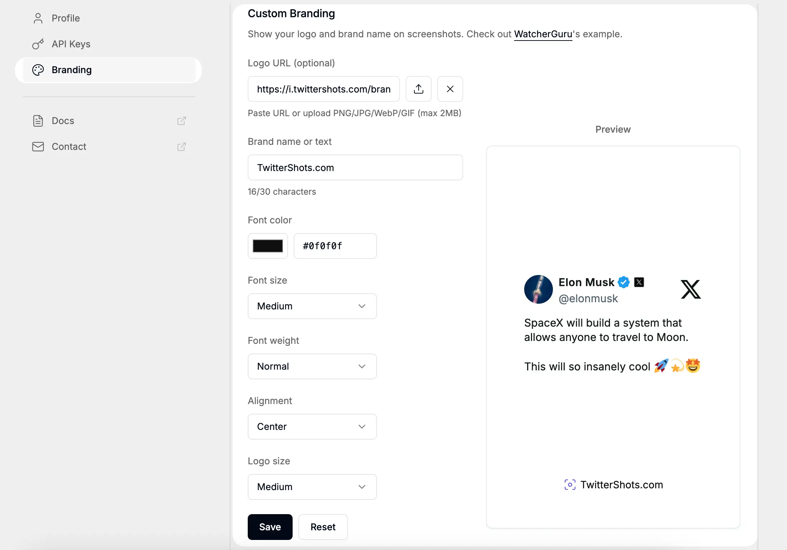Screen dimensions: 787x550
Task: Expand the Alignment dropdown
Action: pyautogui.click(x=312, y=427)
